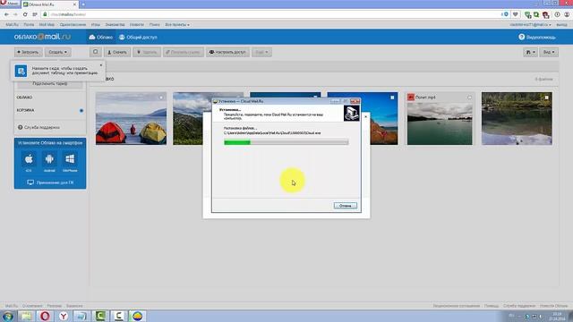Image resolution: width=573 pixels, height=322 pixels.
Task: Click the blue document icon in tooltip
Action: point(21,71)
